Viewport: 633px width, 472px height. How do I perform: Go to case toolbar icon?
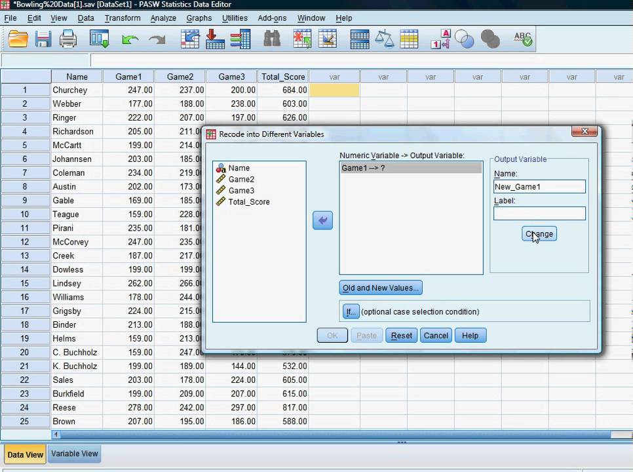pos(190,39)
